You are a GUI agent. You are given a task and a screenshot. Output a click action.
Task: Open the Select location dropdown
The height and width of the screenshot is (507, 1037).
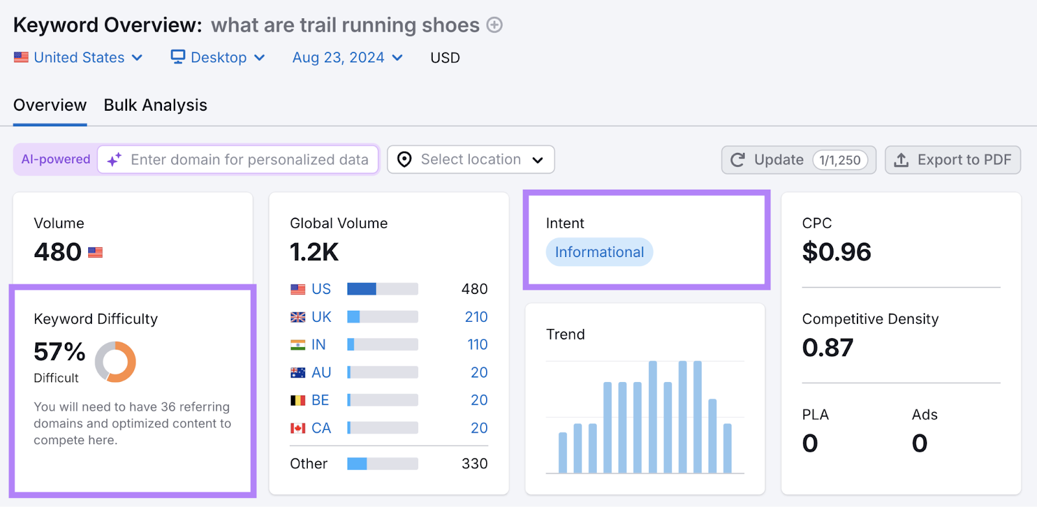(x=471, y=160)
